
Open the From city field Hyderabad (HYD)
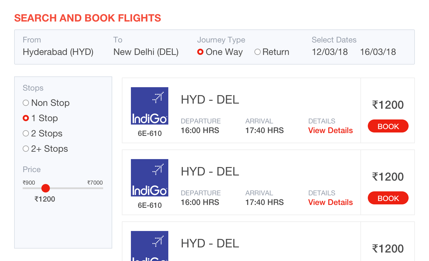click(x=58, y=52)
